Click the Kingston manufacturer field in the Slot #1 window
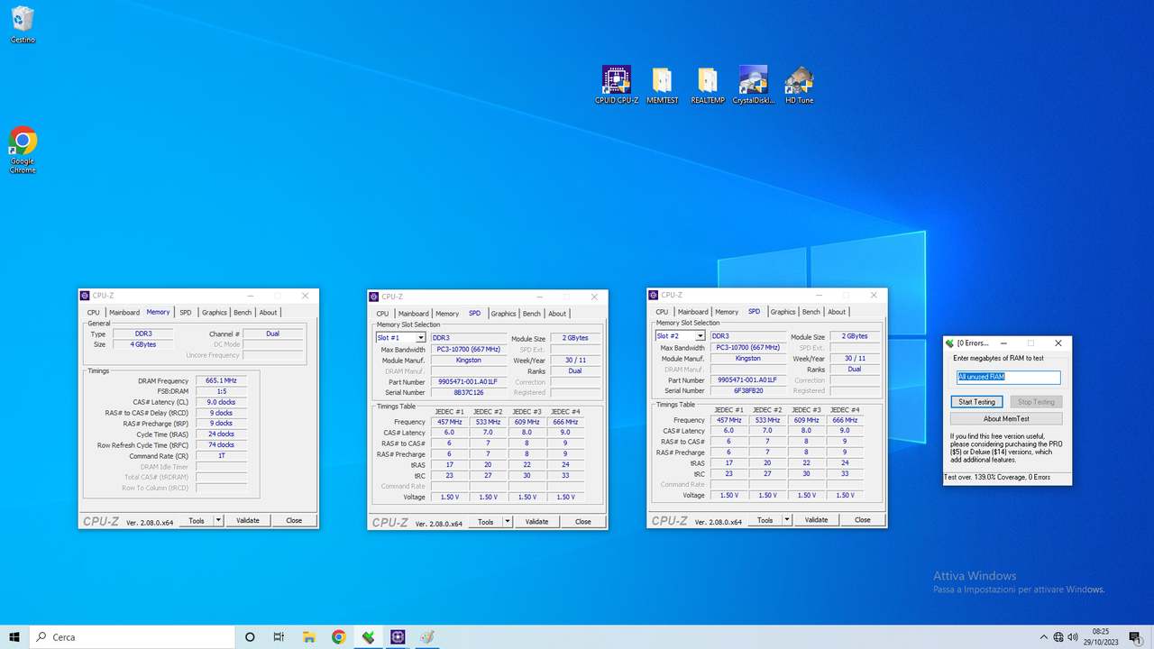The height and width of the screenshot is (649, 1154). pyautogui.click(x=469, y=361)
